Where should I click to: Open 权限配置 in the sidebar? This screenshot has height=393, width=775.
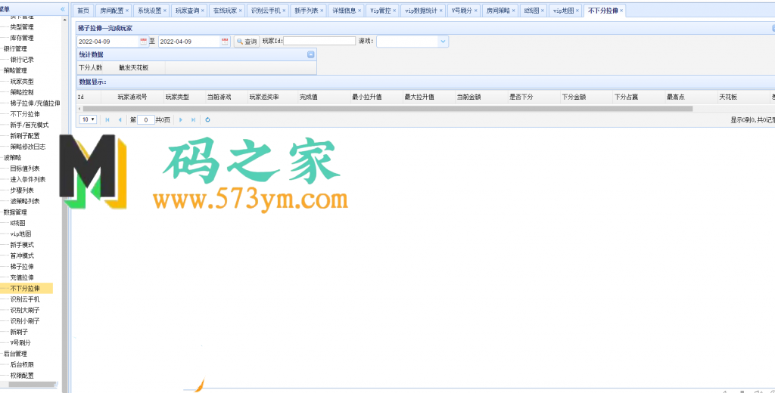[22, 375]
